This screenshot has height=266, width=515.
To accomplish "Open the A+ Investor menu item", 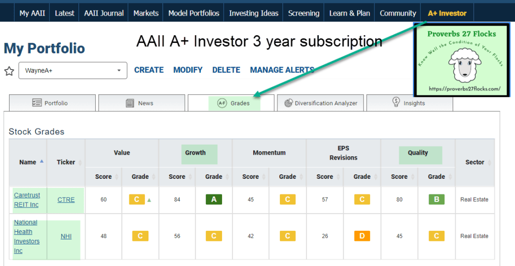I will 447,13.
